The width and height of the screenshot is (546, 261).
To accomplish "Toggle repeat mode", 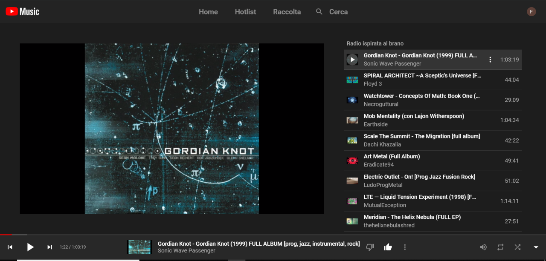I will pos(500,247).
